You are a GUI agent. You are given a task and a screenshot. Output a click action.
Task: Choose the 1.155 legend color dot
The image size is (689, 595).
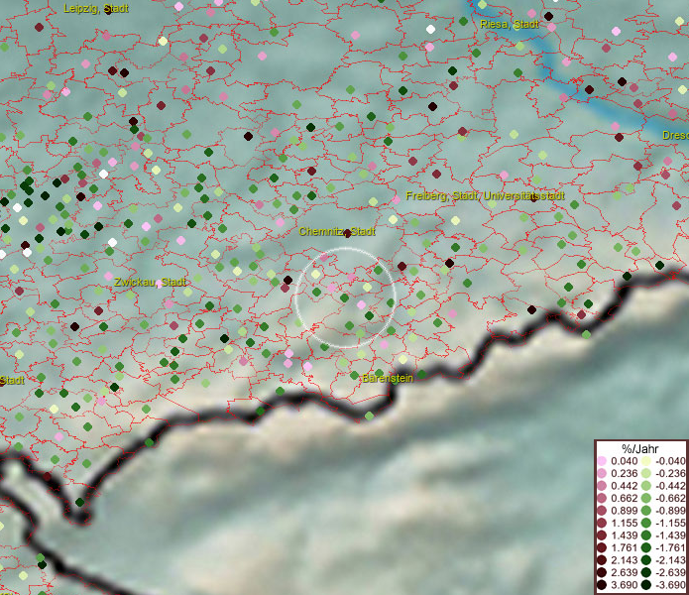click(602, 523)
